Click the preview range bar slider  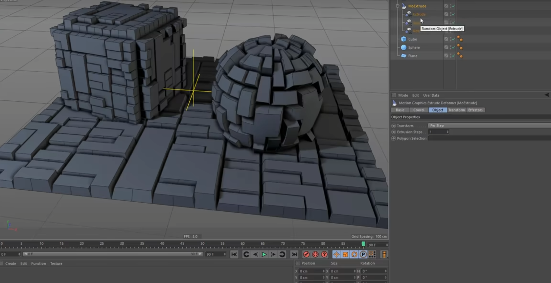pos(113,254)
